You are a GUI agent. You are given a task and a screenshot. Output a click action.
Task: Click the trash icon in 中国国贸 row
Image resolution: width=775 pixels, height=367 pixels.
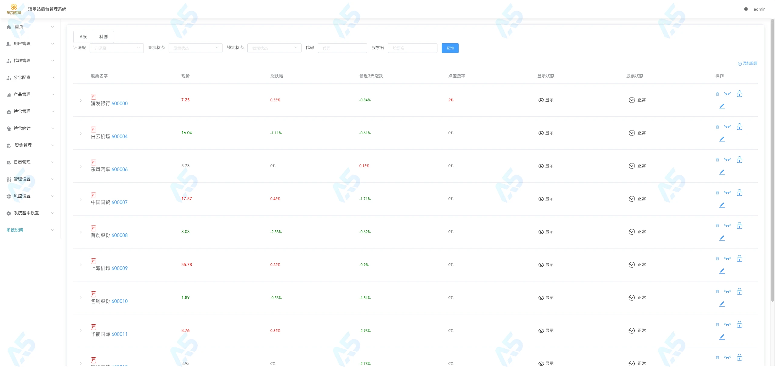(x=717, y=193)
